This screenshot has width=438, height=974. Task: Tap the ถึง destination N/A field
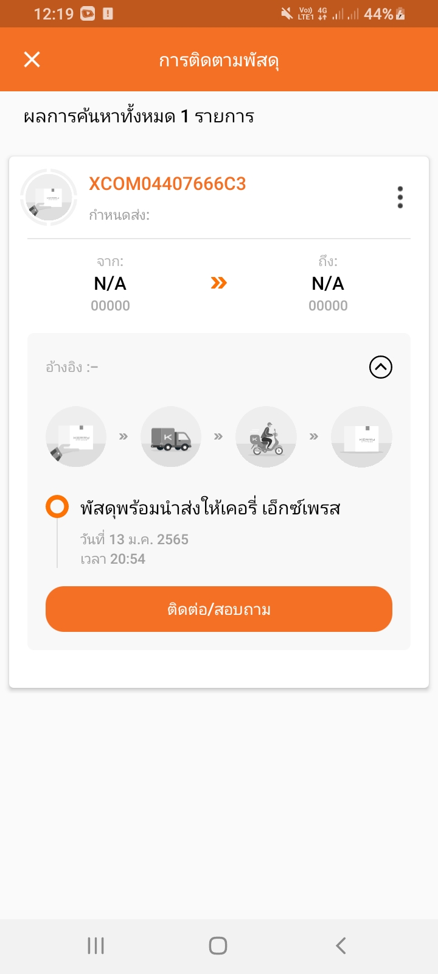click(x=328, y=284)
